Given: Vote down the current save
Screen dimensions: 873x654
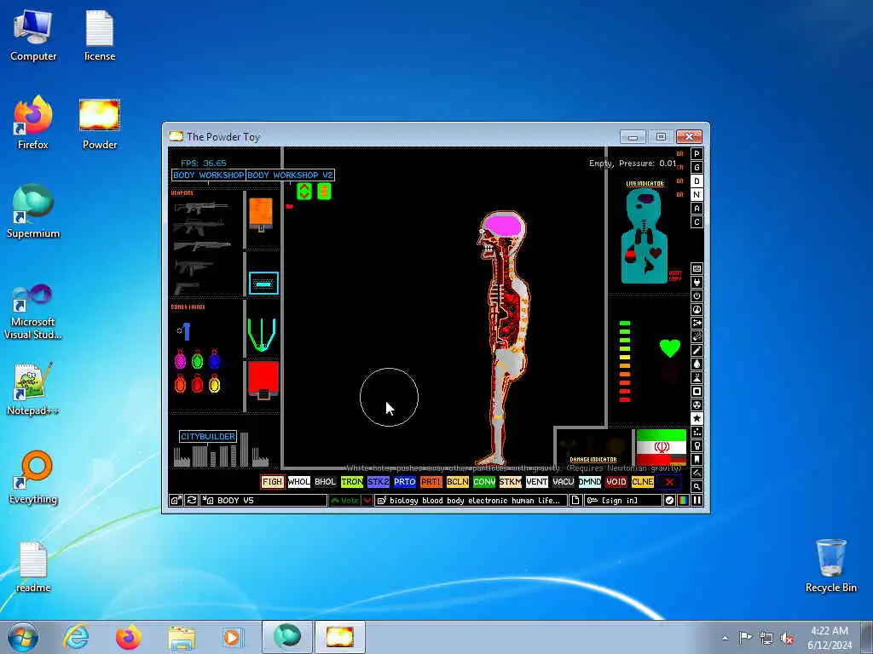Looking at the screenshot, I should click(x=367, y=501).
